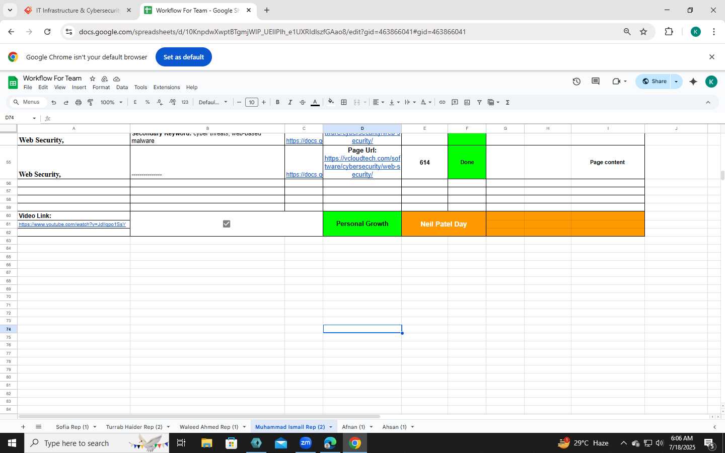Viewport: 725px width, 453px height.
Task: Activate the Paint format tool
Action: (x=91, y=102)
